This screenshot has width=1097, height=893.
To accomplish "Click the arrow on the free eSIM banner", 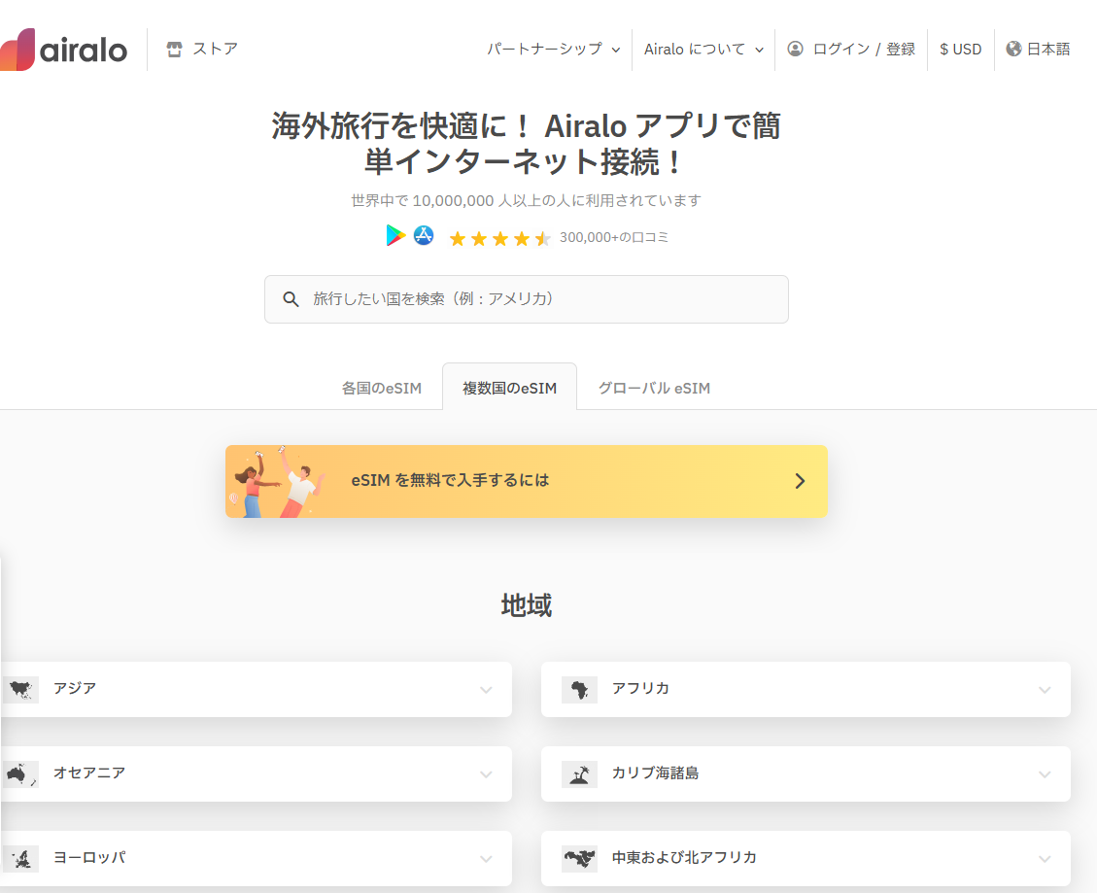I will pyautogui.click(x=800, y=481).
